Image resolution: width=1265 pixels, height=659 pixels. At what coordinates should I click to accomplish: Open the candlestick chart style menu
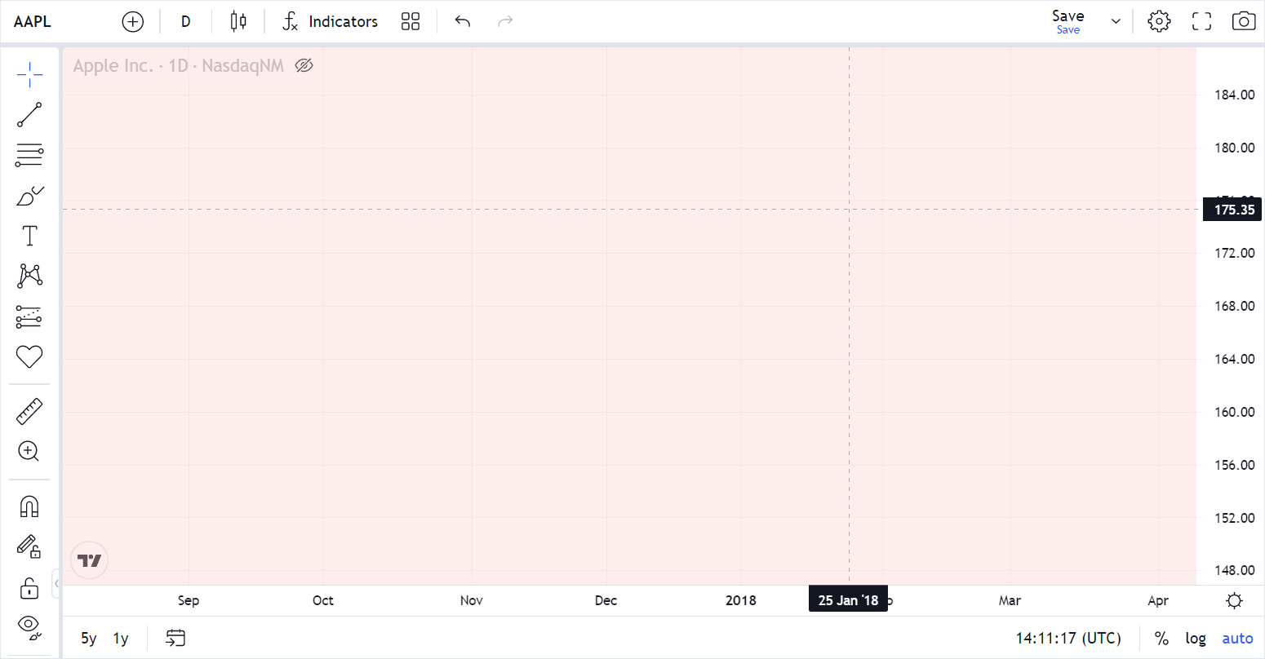point(238,22)
